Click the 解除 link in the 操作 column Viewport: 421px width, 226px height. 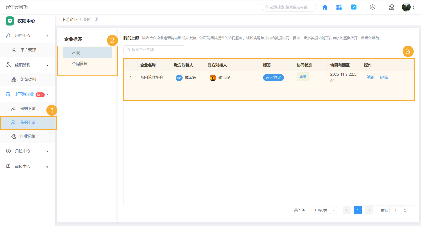(383, 77)
